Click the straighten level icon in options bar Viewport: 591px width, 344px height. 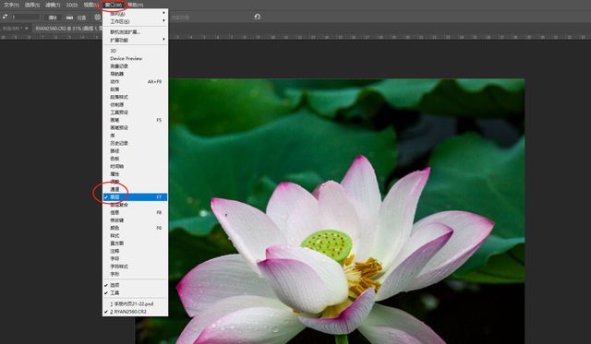[x=70, y=18]
